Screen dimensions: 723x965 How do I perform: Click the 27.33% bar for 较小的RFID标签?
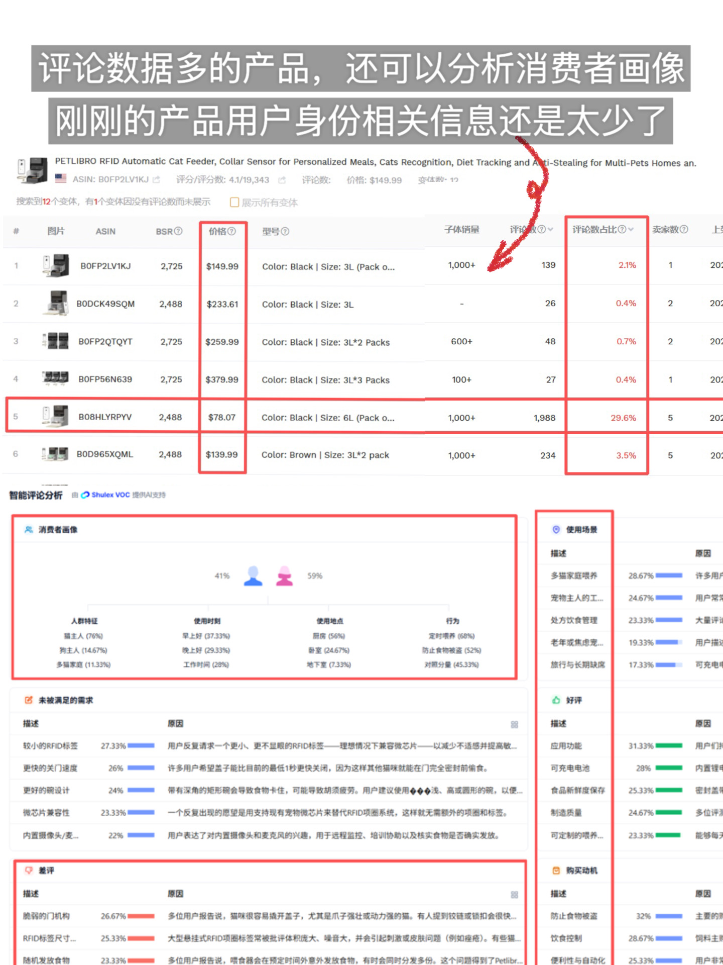tap(141, 746)
